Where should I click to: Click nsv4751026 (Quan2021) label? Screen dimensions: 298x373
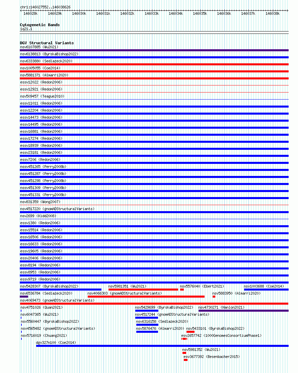coord(42,308)
